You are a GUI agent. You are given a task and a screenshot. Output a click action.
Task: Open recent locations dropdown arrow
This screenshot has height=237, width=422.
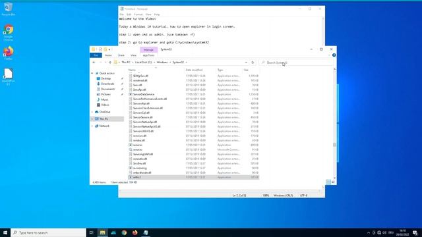click(105, 63)
